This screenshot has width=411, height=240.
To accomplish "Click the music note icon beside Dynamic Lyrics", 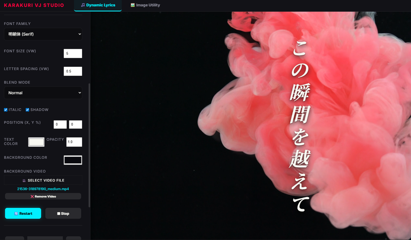I will (83, 5).
